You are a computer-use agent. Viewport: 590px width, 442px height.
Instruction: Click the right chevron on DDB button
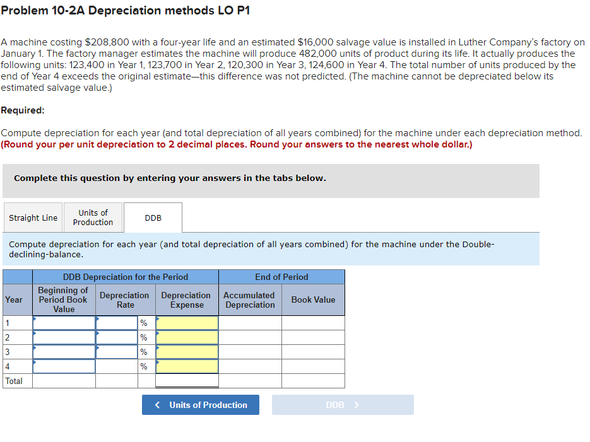[x=357, y=405]
